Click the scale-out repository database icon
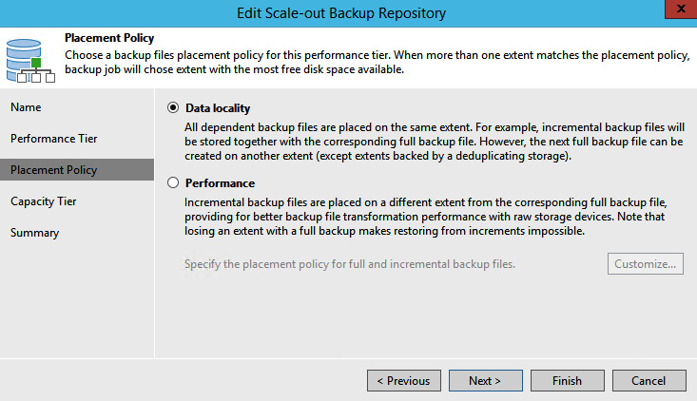697x401 pixels. pos(30,61)
